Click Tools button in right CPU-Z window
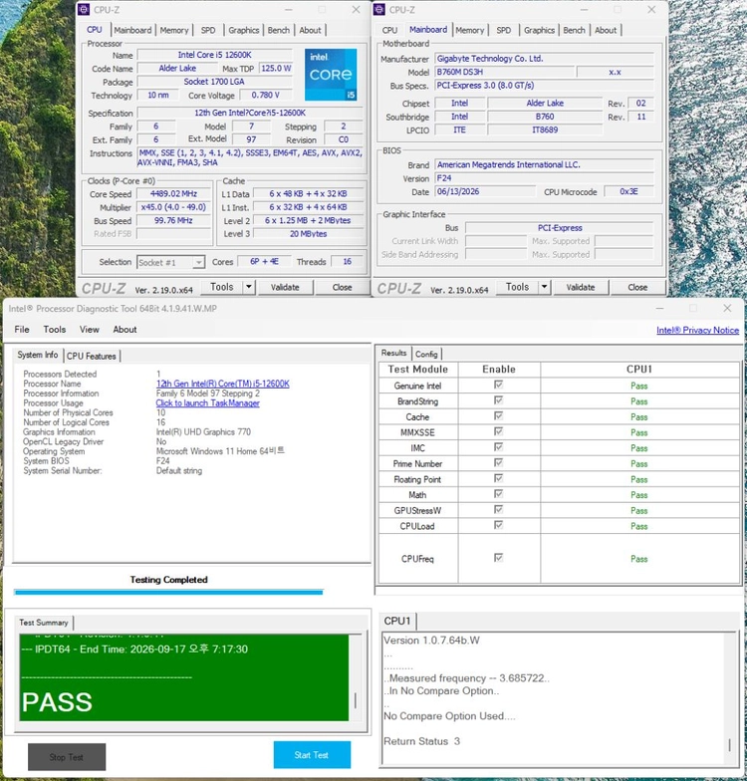This screenshot has width=747, height=781. pyautogui.click(x=518, y=287)
